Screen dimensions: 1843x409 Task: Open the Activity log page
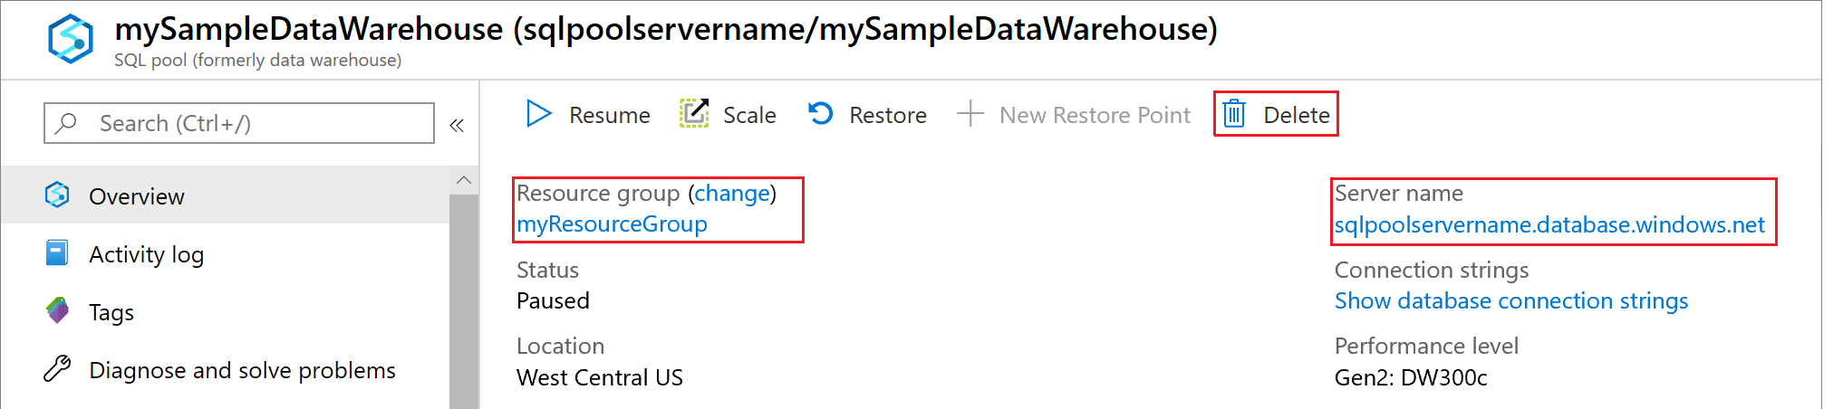[146, 254]
